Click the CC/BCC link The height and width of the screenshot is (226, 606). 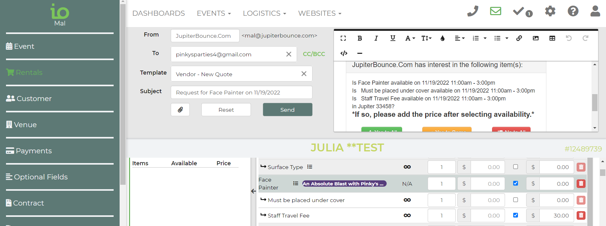pos(314,54)
